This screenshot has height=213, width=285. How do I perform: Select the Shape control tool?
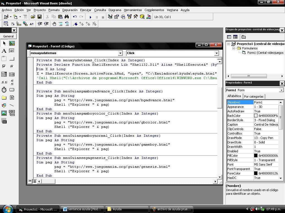[x=4, y=105]
